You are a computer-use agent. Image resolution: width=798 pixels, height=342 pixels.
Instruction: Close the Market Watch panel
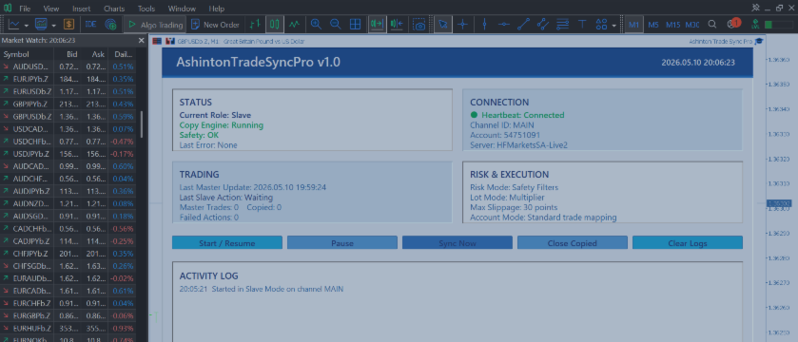tap(141, 40)
